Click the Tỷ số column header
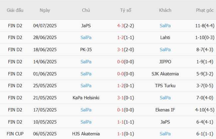Viewport: 216px width, 139px height. 126,10
